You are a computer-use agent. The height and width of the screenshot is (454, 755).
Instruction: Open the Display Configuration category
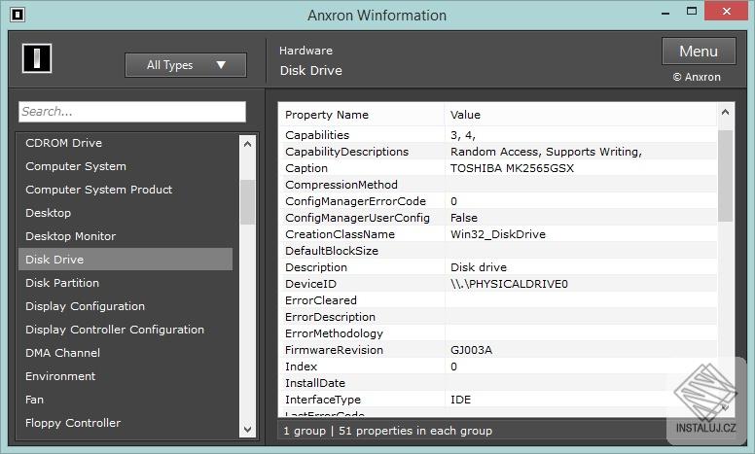click(86, 306)
